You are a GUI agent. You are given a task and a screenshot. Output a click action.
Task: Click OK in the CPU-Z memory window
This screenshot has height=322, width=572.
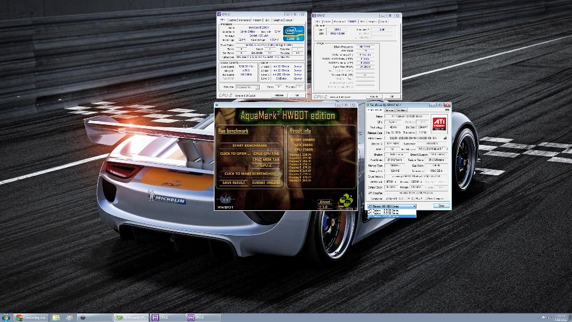pyautogui.click(x=392, y=96)
